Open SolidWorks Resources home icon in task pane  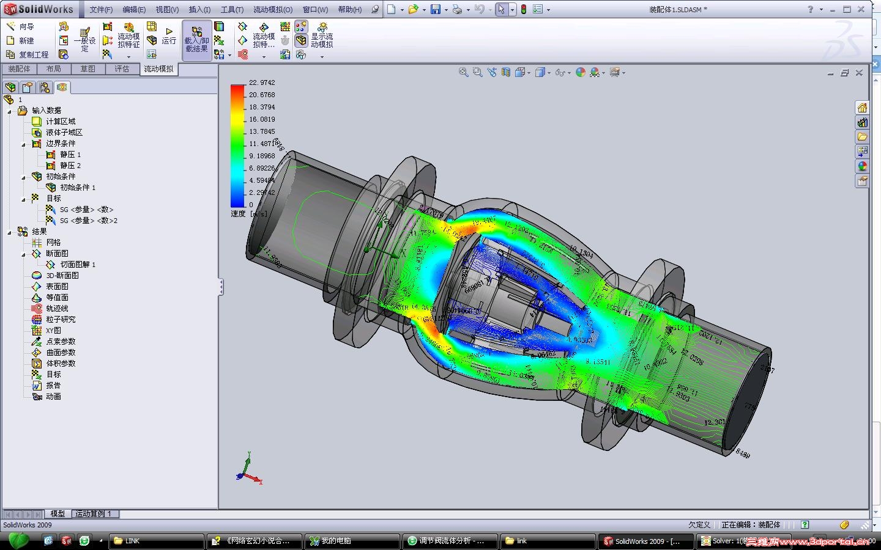pos(862,108)
